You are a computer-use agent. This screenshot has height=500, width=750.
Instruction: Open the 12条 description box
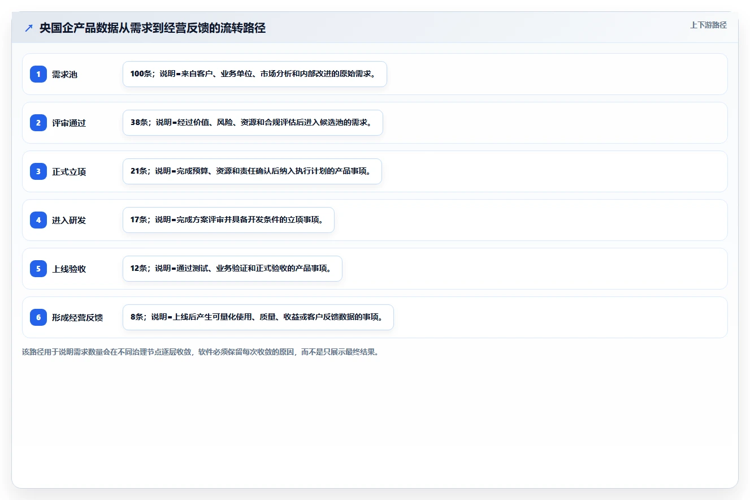click(232, 269)
